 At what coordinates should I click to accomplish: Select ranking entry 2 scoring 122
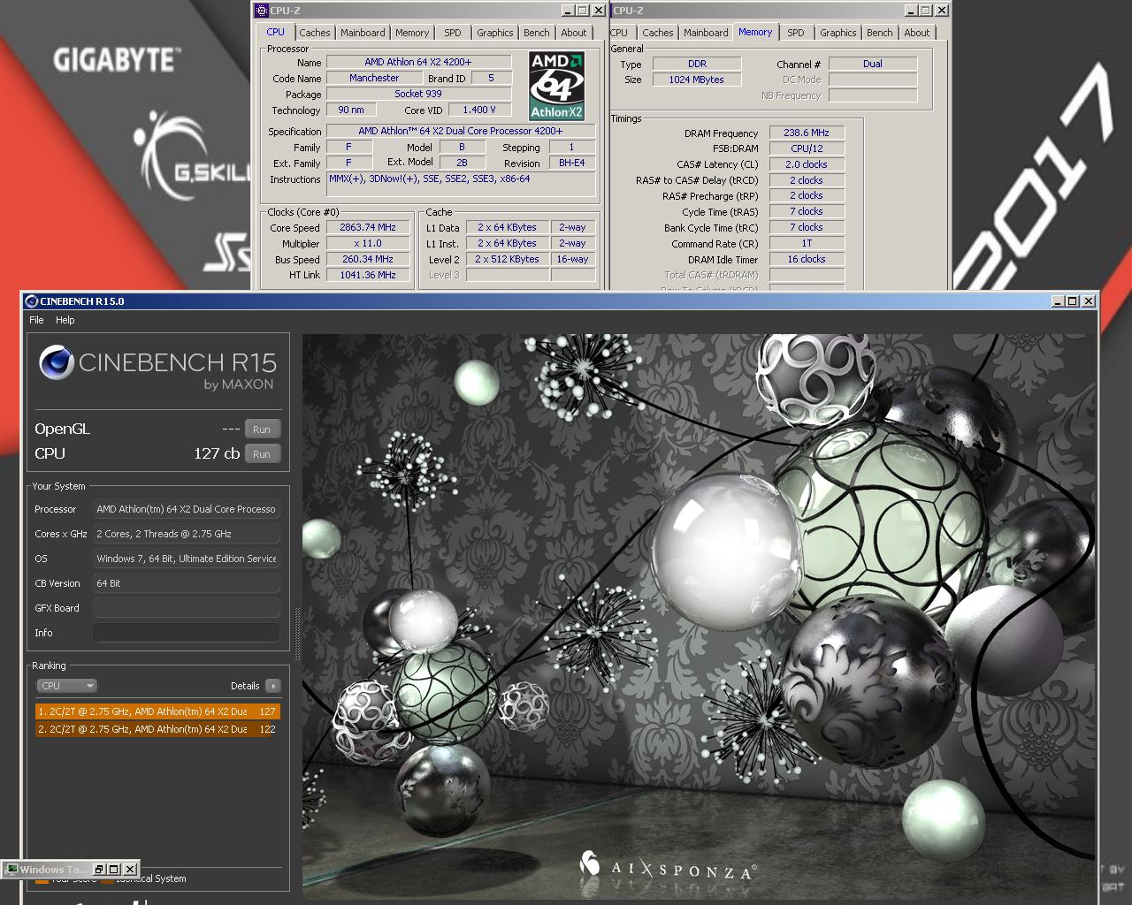[157, 729]
